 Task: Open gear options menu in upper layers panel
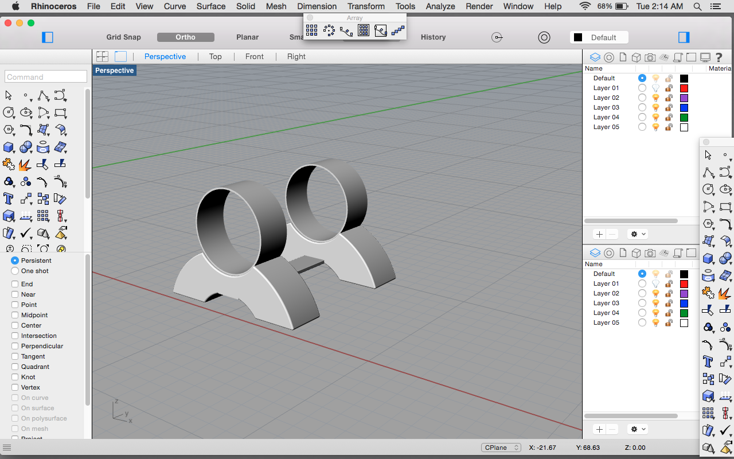click(x=638, y=234)
